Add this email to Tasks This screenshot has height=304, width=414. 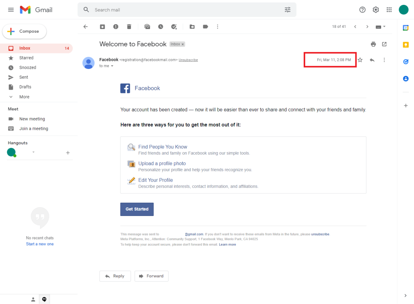[174, 27]
